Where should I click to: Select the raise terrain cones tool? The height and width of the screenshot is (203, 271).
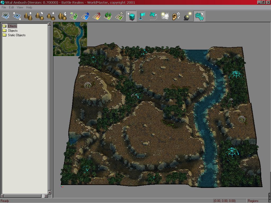coord(28,16)
